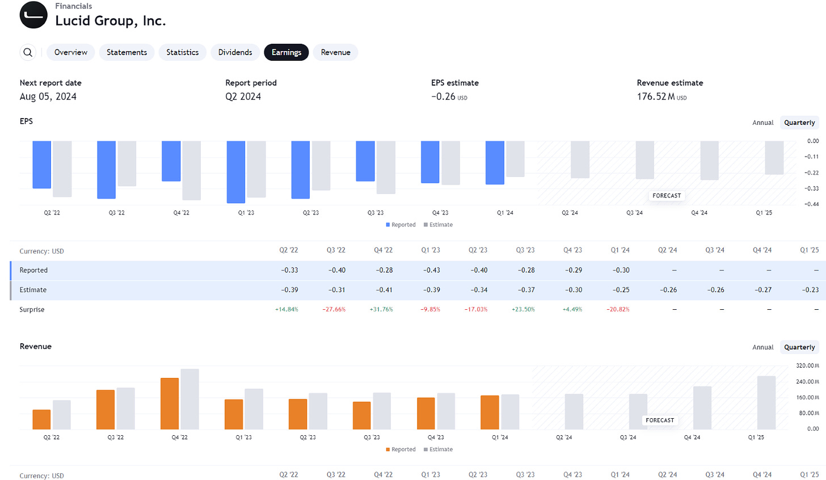This screenshot has width=826, height=480.
Task: Click the EPS section heading
Action: click(26, 121)
